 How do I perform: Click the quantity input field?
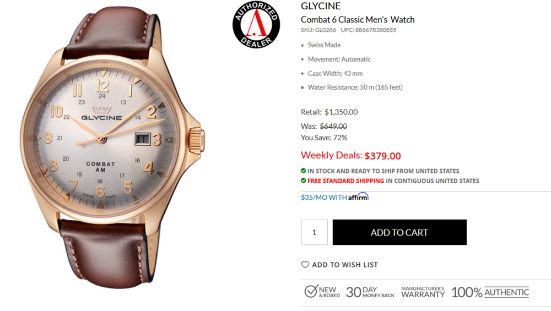[314, 232]
